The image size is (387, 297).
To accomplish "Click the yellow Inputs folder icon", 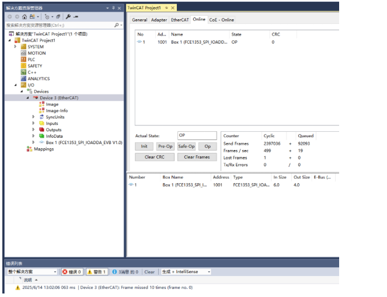I will [x=41, y=123].
